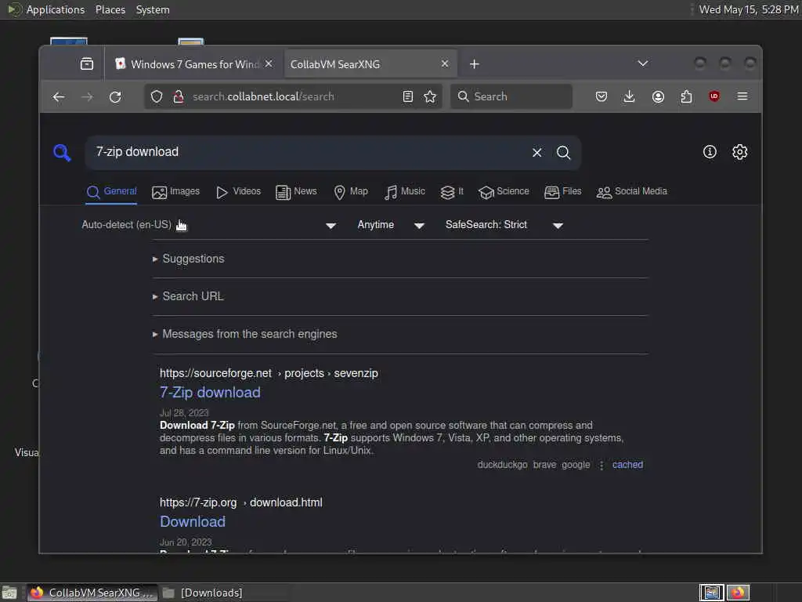Open the Extensions puzzle icon
The height and width of the screenshot is (602, 802).
686,96
